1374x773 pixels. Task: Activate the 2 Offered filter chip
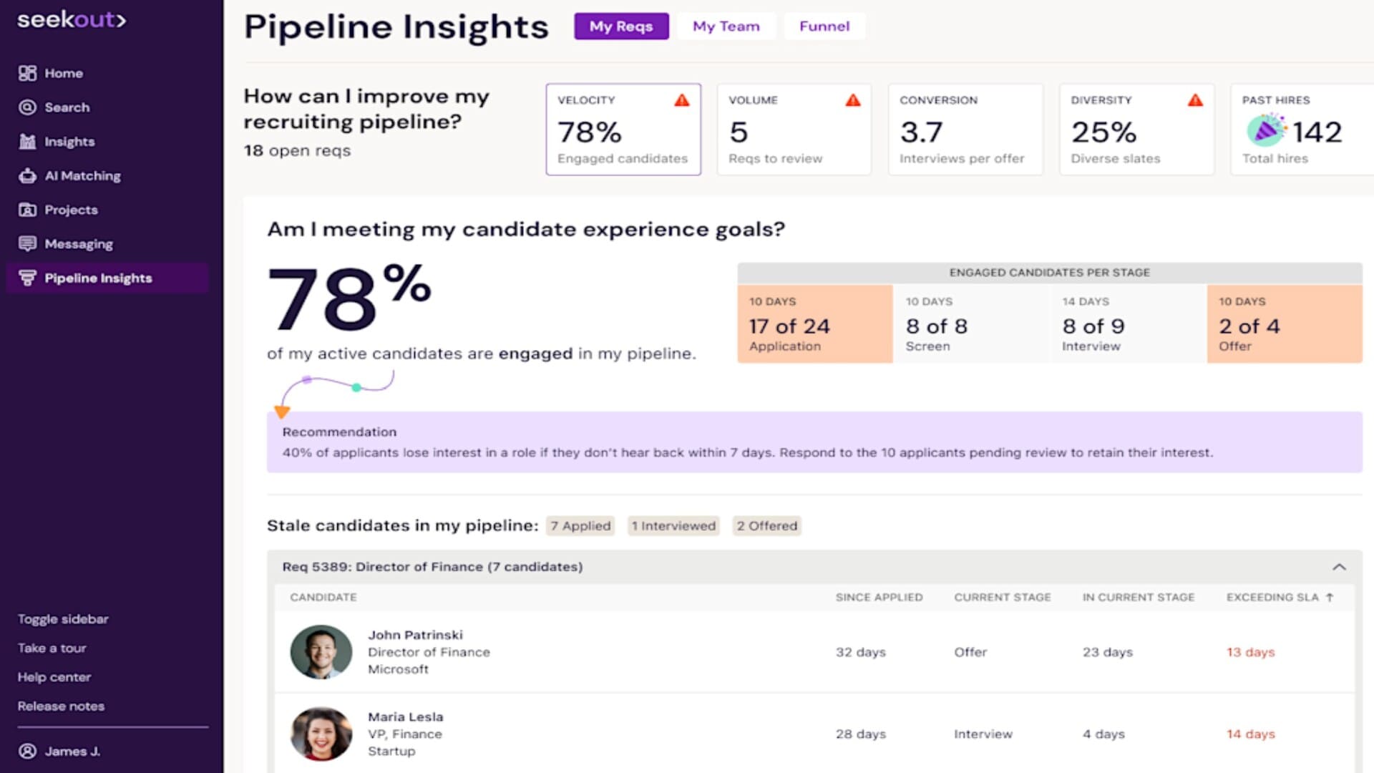click(766, 526)
